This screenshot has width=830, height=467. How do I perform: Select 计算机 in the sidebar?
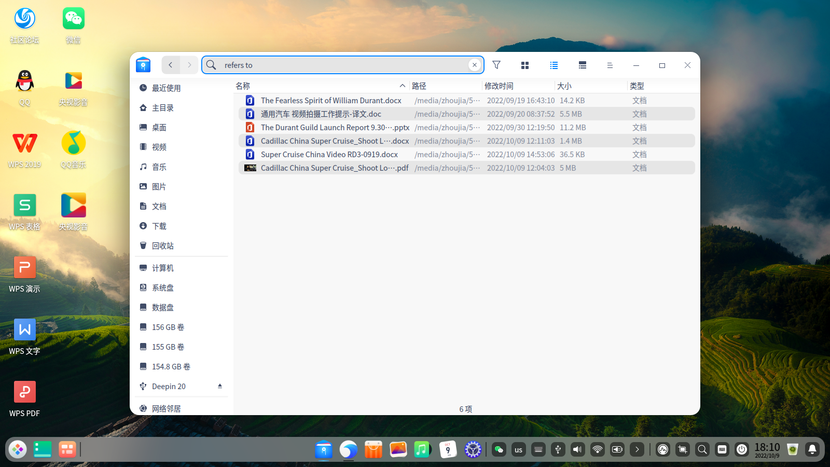(x=182, y=268)
